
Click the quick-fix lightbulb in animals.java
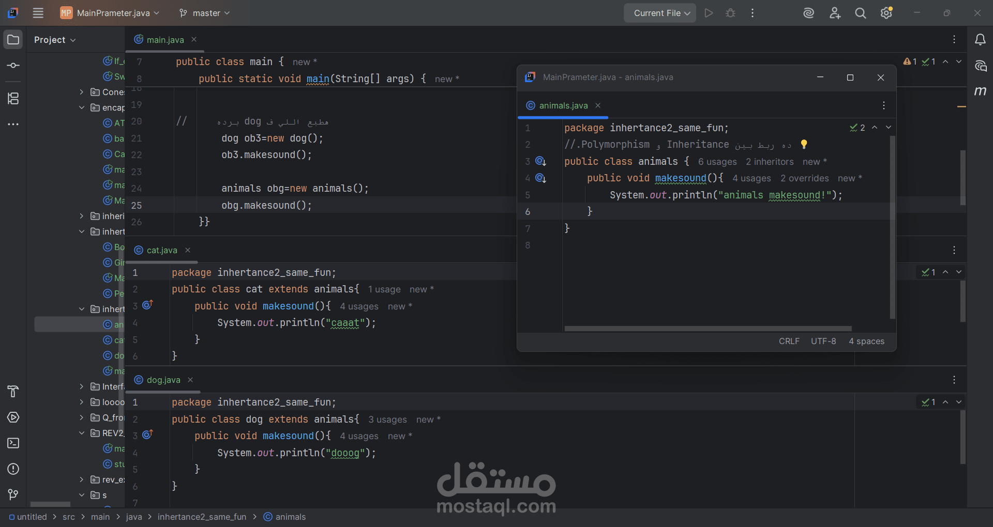pos(804,144)
